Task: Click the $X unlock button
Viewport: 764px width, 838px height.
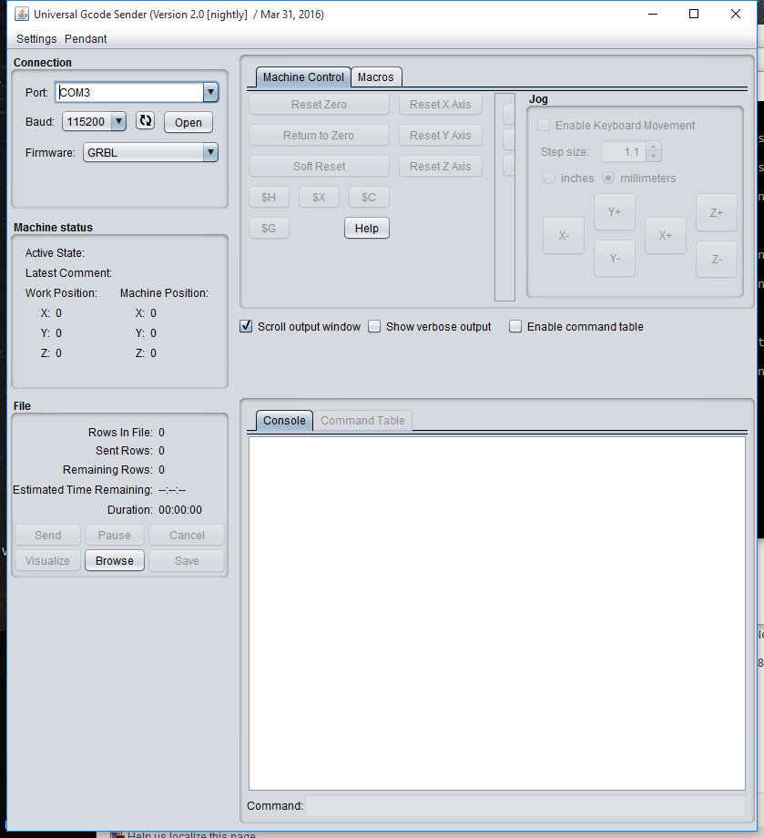Action: click(x=319, y=198)
